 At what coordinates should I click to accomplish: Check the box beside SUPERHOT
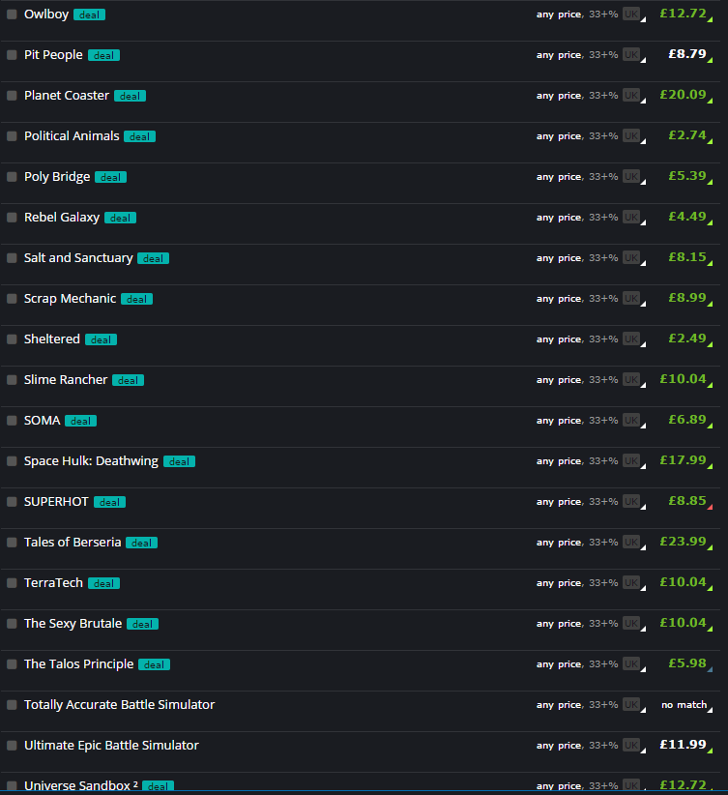(12, 502)
